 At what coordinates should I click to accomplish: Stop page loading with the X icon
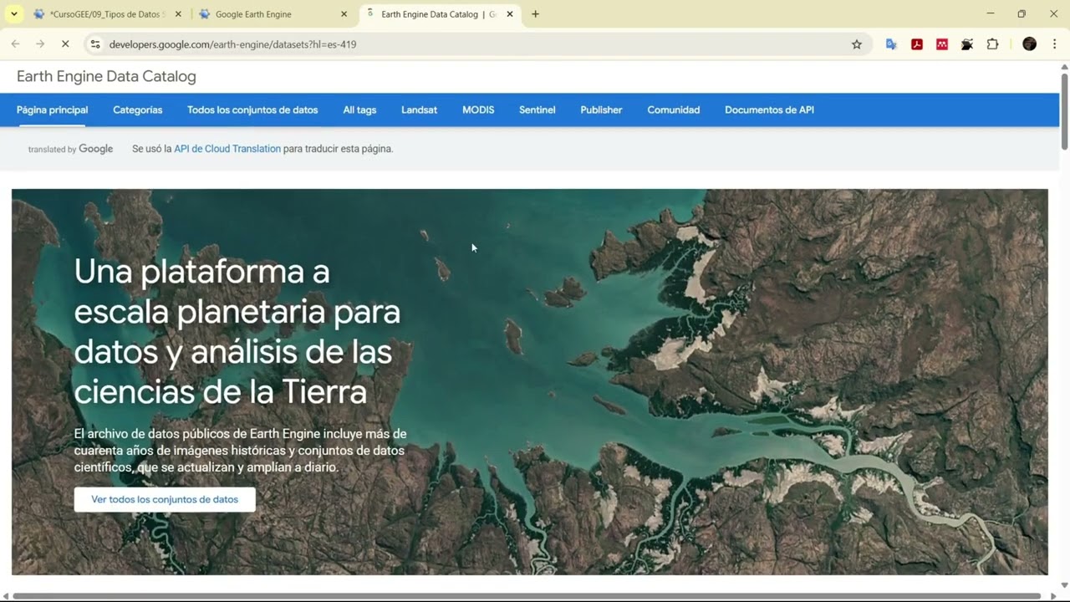click(x=65, y=44)
